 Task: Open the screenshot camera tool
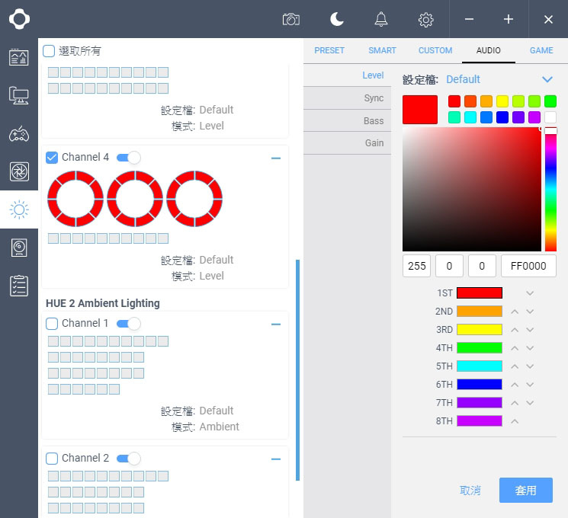[x=291, y=19]
